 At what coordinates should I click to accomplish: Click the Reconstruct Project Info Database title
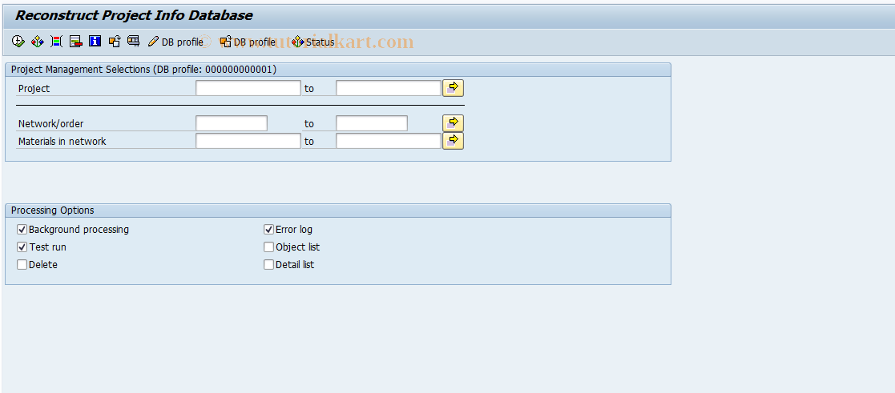pyautogui.click(x=134, y=15)
